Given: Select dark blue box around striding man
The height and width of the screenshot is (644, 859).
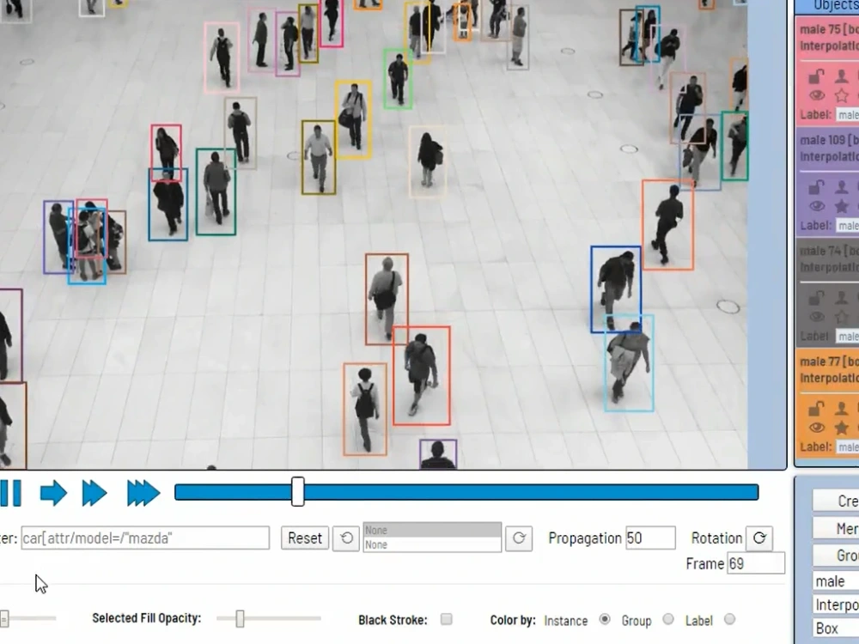Looking at the screenshot, I should coord(616,289).
